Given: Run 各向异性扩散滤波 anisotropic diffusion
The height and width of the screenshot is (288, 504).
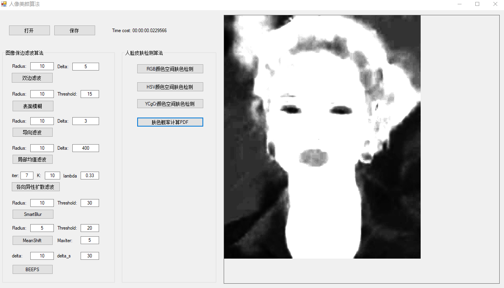Looking at the screenshot, I should click(36, 187).
